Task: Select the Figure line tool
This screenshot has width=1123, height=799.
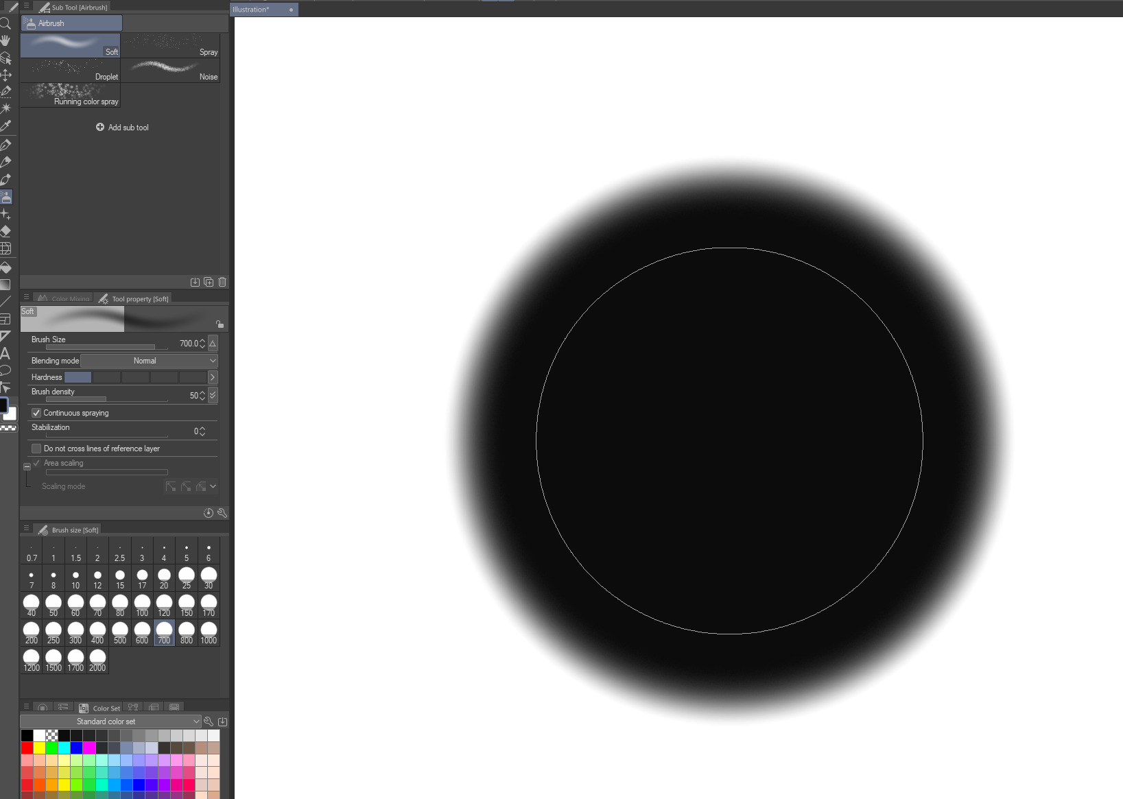Action: 5,302
